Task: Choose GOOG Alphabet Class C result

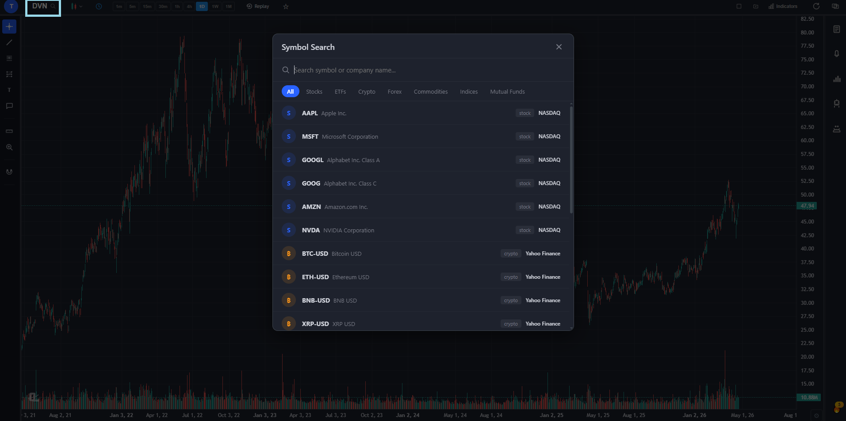Action: [421, 183]
